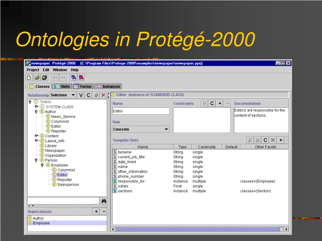
Task: Select the Classes tab
Action: coord(39,87)
